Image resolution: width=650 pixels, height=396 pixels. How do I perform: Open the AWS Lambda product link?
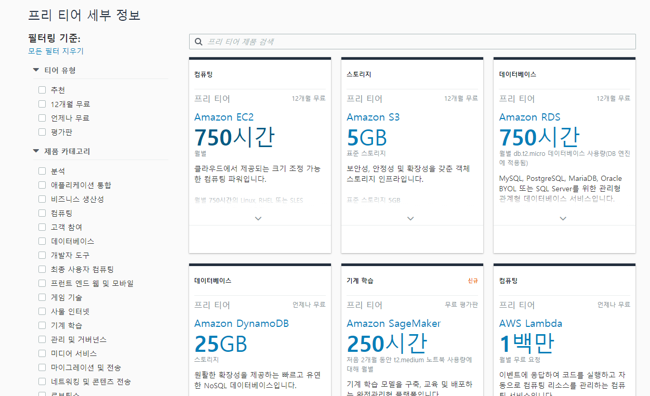click(x=530, y=323)
